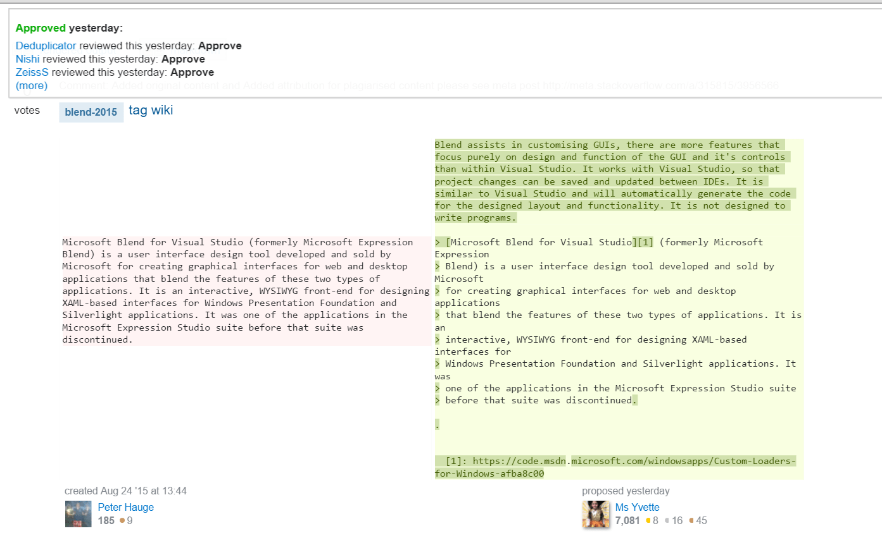Viewport: 882px width, 538px height.
Task: Click Ms Yvette's gold badge count 8
Action: point(652,521)
